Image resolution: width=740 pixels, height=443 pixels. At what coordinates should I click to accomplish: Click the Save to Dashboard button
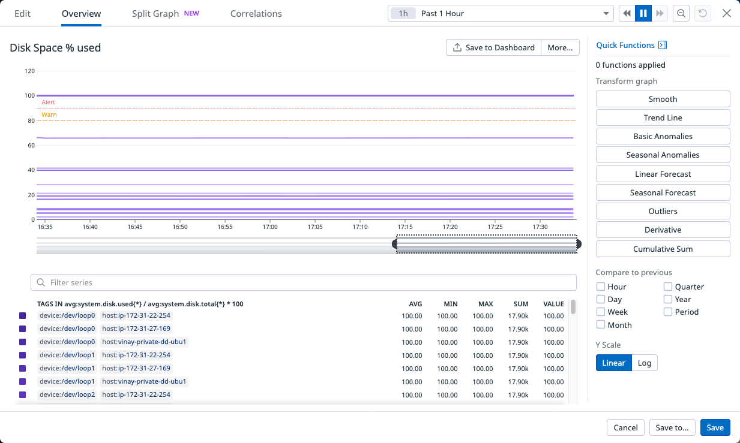(x=493, y=48)
